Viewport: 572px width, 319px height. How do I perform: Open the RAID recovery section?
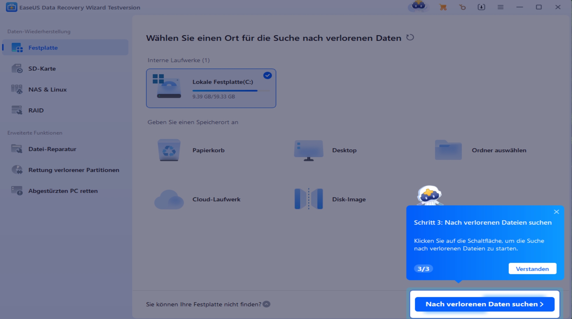click(x=36, y=110)
